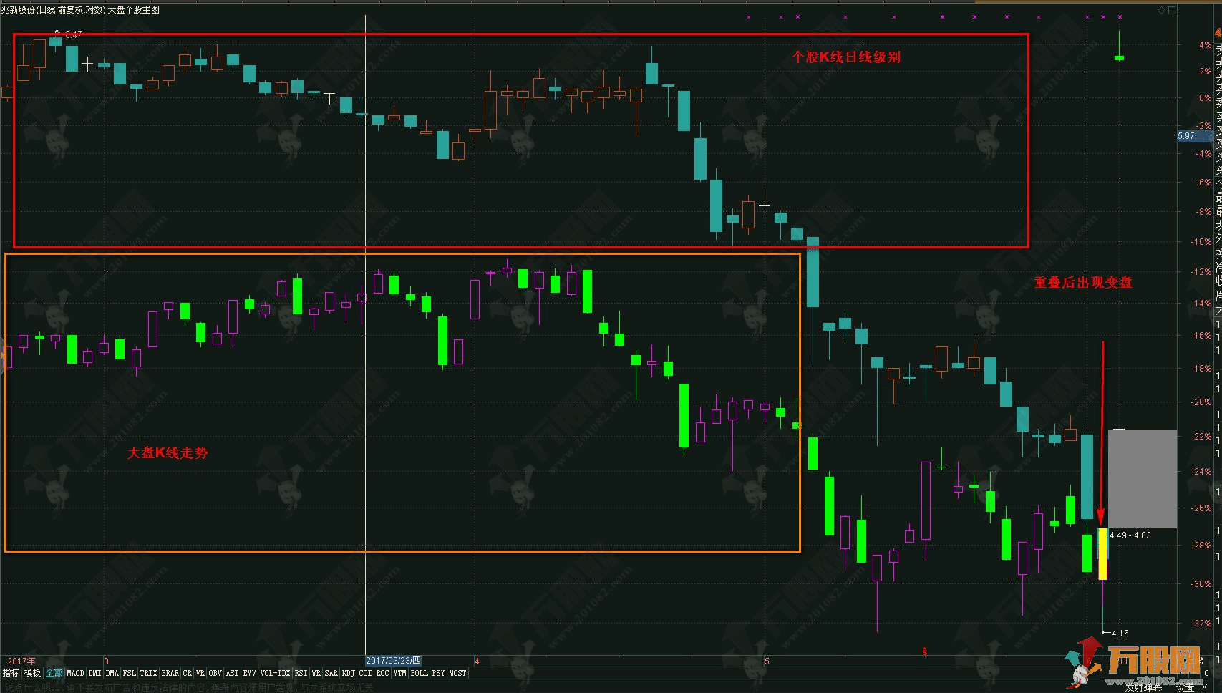
Task: Switch to the BRAR indicator
Action: [x=170, y=673]
